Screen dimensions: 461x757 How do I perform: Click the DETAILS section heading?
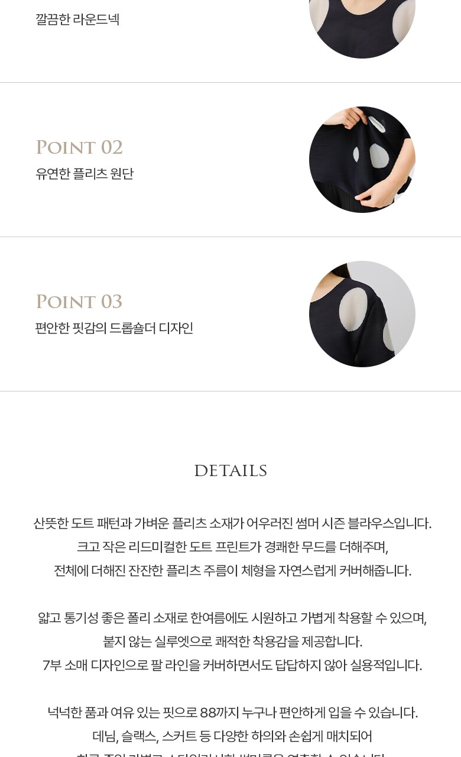(230, 471)
